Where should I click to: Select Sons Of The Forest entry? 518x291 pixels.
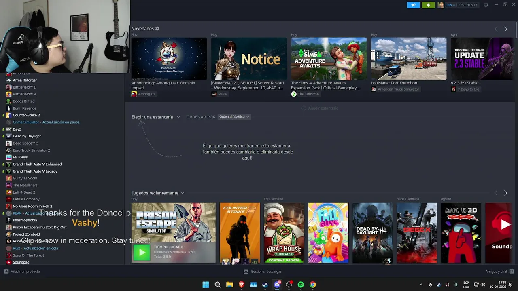coord(28,255)
